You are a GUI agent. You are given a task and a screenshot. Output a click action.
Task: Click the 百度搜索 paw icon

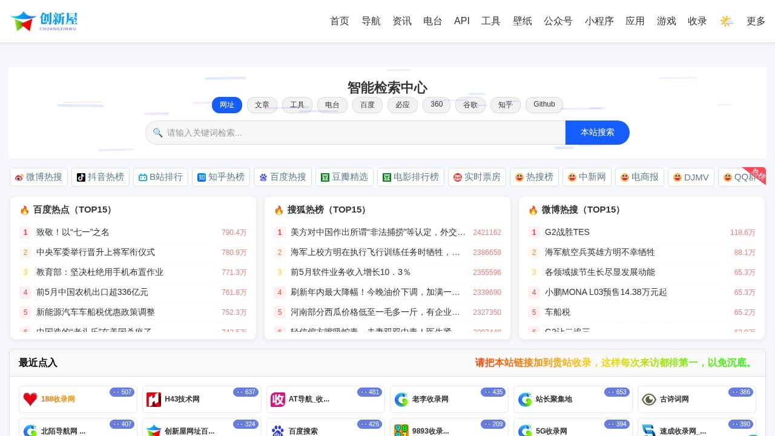278,431
